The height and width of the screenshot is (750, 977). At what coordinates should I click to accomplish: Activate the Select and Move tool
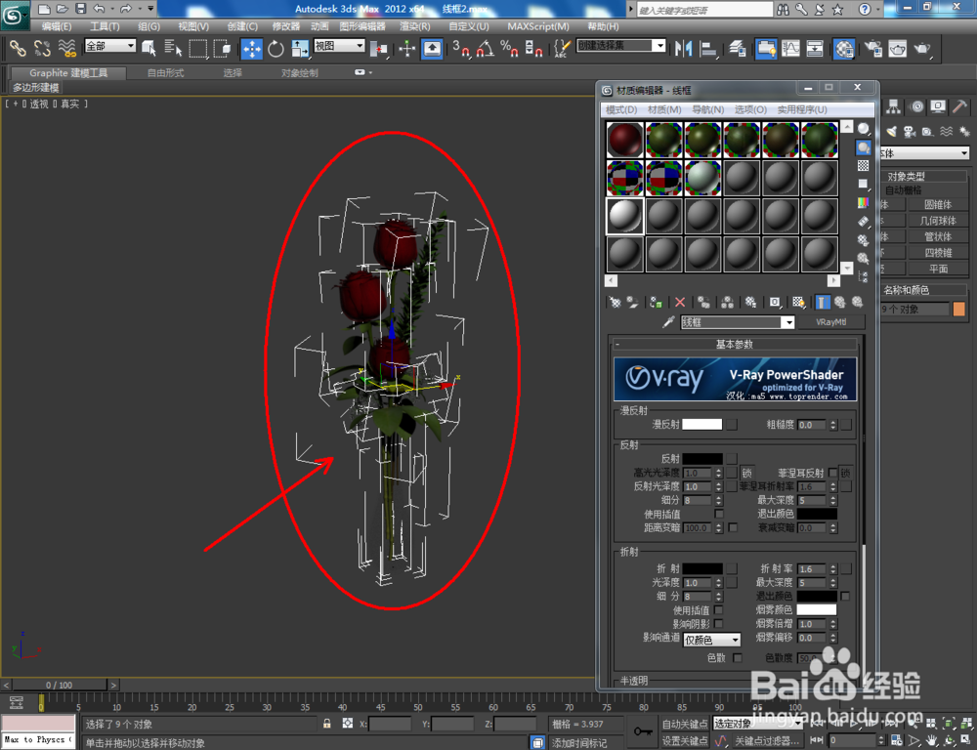pyautogui.click(x=252, y=48)
